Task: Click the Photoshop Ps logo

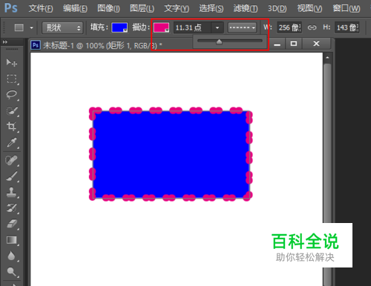Action: pos(11,8)
